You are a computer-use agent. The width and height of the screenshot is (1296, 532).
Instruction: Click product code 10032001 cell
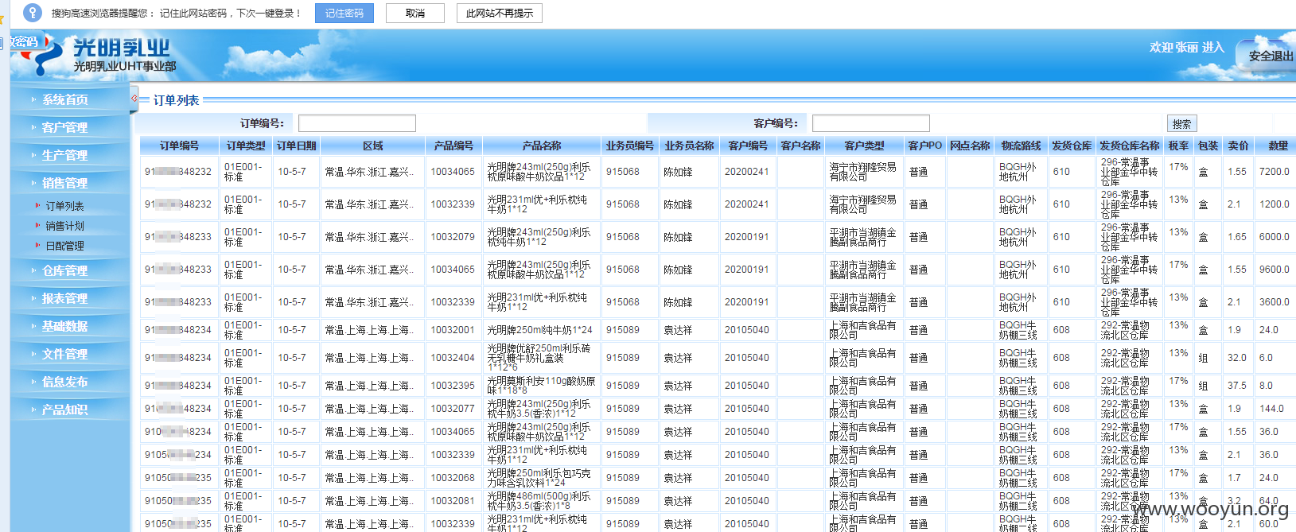pos(453,330)
